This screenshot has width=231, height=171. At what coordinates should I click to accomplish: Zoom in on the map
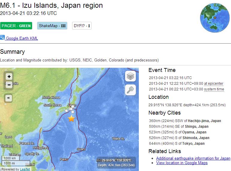[x=9, y=76]
